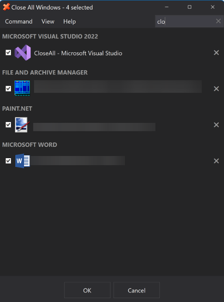Image resolution: width=224 pixels, height=302 pixels.
Task: Open the Help menu
Action: 69,21
